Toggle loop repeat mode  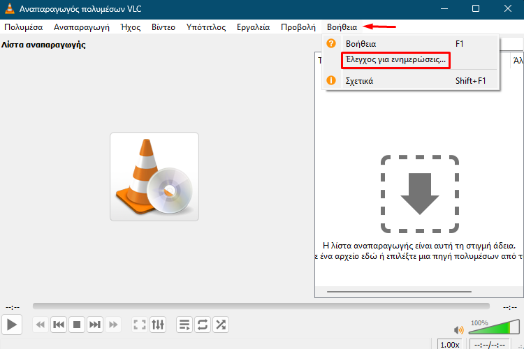[x=203, y=325]
